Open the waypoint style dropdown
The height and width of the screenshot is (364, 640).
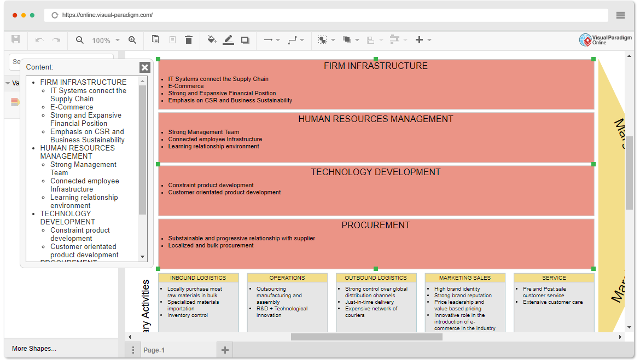tap(302, 40)
